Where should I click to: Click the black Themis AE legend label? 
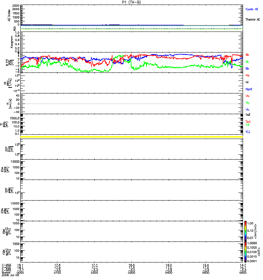pos(252,20)
